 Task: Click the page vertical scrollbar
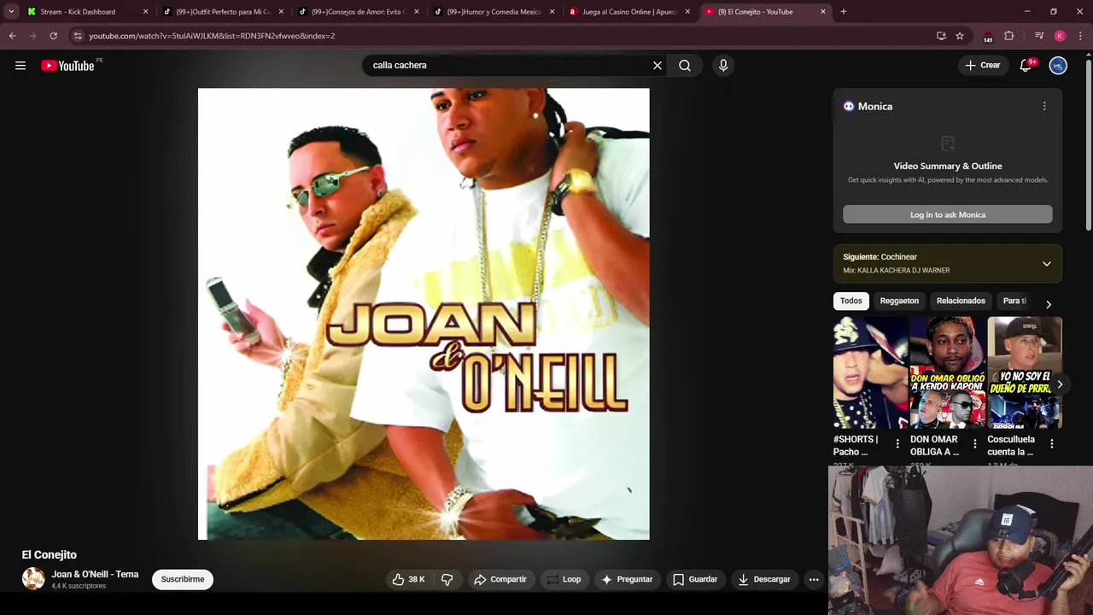coord(1088,145)
